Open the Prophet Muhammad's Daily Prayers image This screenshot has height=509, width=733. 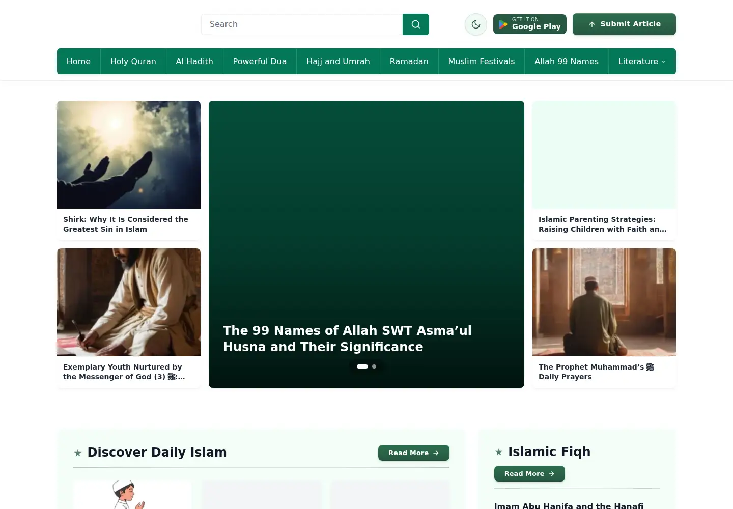[604, 302]
